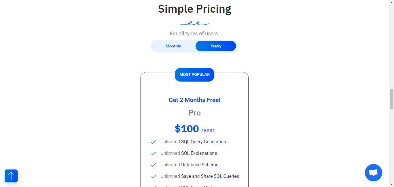
Task: Click the scrollbar down arrow
Action: click(x=391, y=184)
